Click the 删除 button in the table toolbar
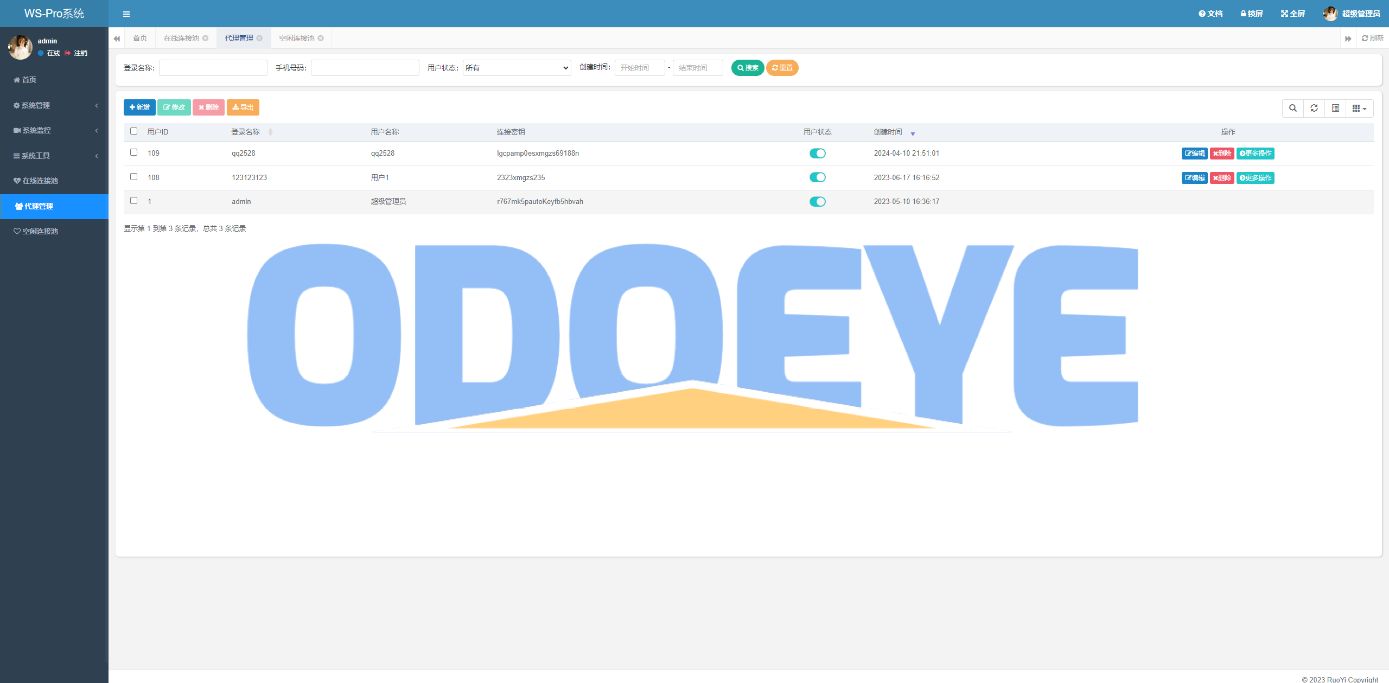1389x683 pixels. tap(209, 107)
